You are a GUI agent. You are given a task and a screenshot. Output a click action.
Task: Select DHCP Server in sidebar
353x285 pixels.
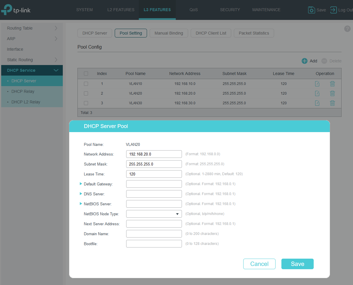(x=32, y=81)
